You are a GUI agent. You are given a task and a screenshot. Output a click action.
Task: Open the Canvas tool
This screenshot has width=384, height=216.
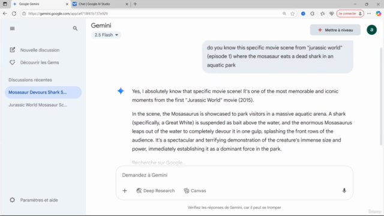(195, 191)
